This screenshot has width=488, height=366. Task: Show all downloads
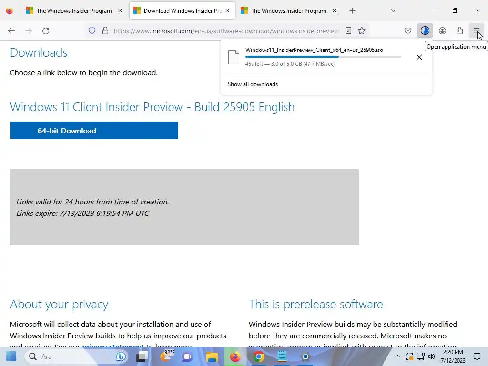[253, 84]
